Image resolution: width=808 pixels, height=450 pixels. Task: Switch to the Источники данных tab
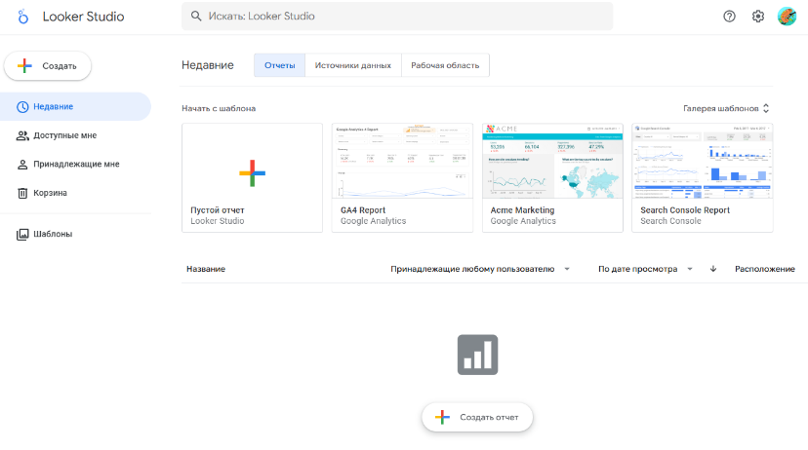353,65
